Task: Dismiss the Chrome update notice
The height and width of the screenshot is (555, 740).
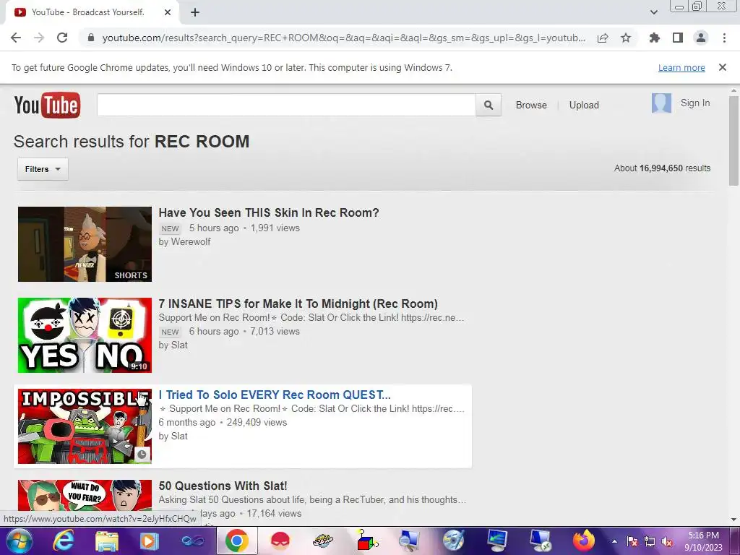Action: click(x=723, y=67)
